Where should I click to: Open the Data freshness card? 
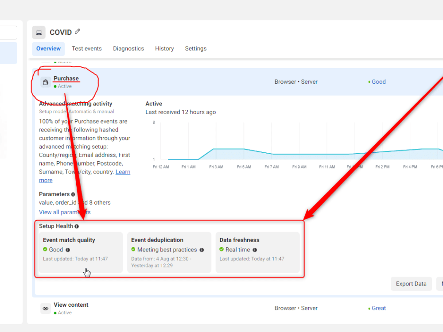pos(258,252)
